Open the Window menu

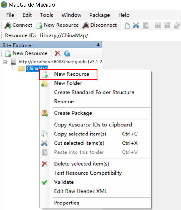click(x=71, y=15)
